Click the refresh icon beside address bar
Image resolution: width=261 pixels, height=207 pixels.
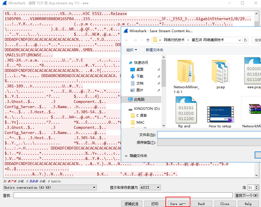tap(245, 40)
